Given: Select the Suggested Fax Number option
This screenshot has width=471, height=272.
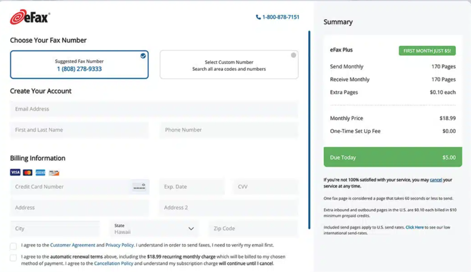Looking at the screenshot, I should [x=79, y=64].
